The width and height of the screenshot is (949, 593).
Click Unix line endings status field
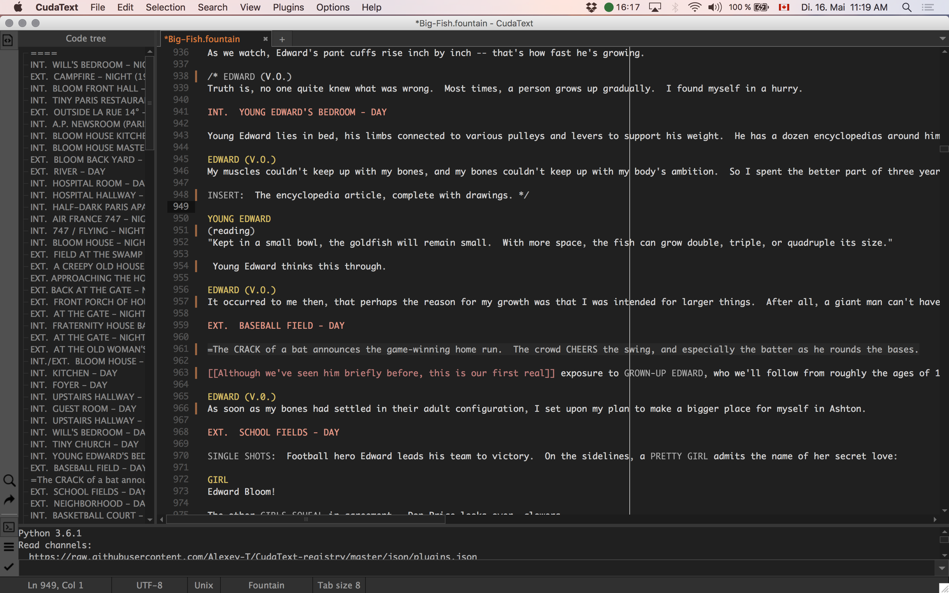point(204,585)
